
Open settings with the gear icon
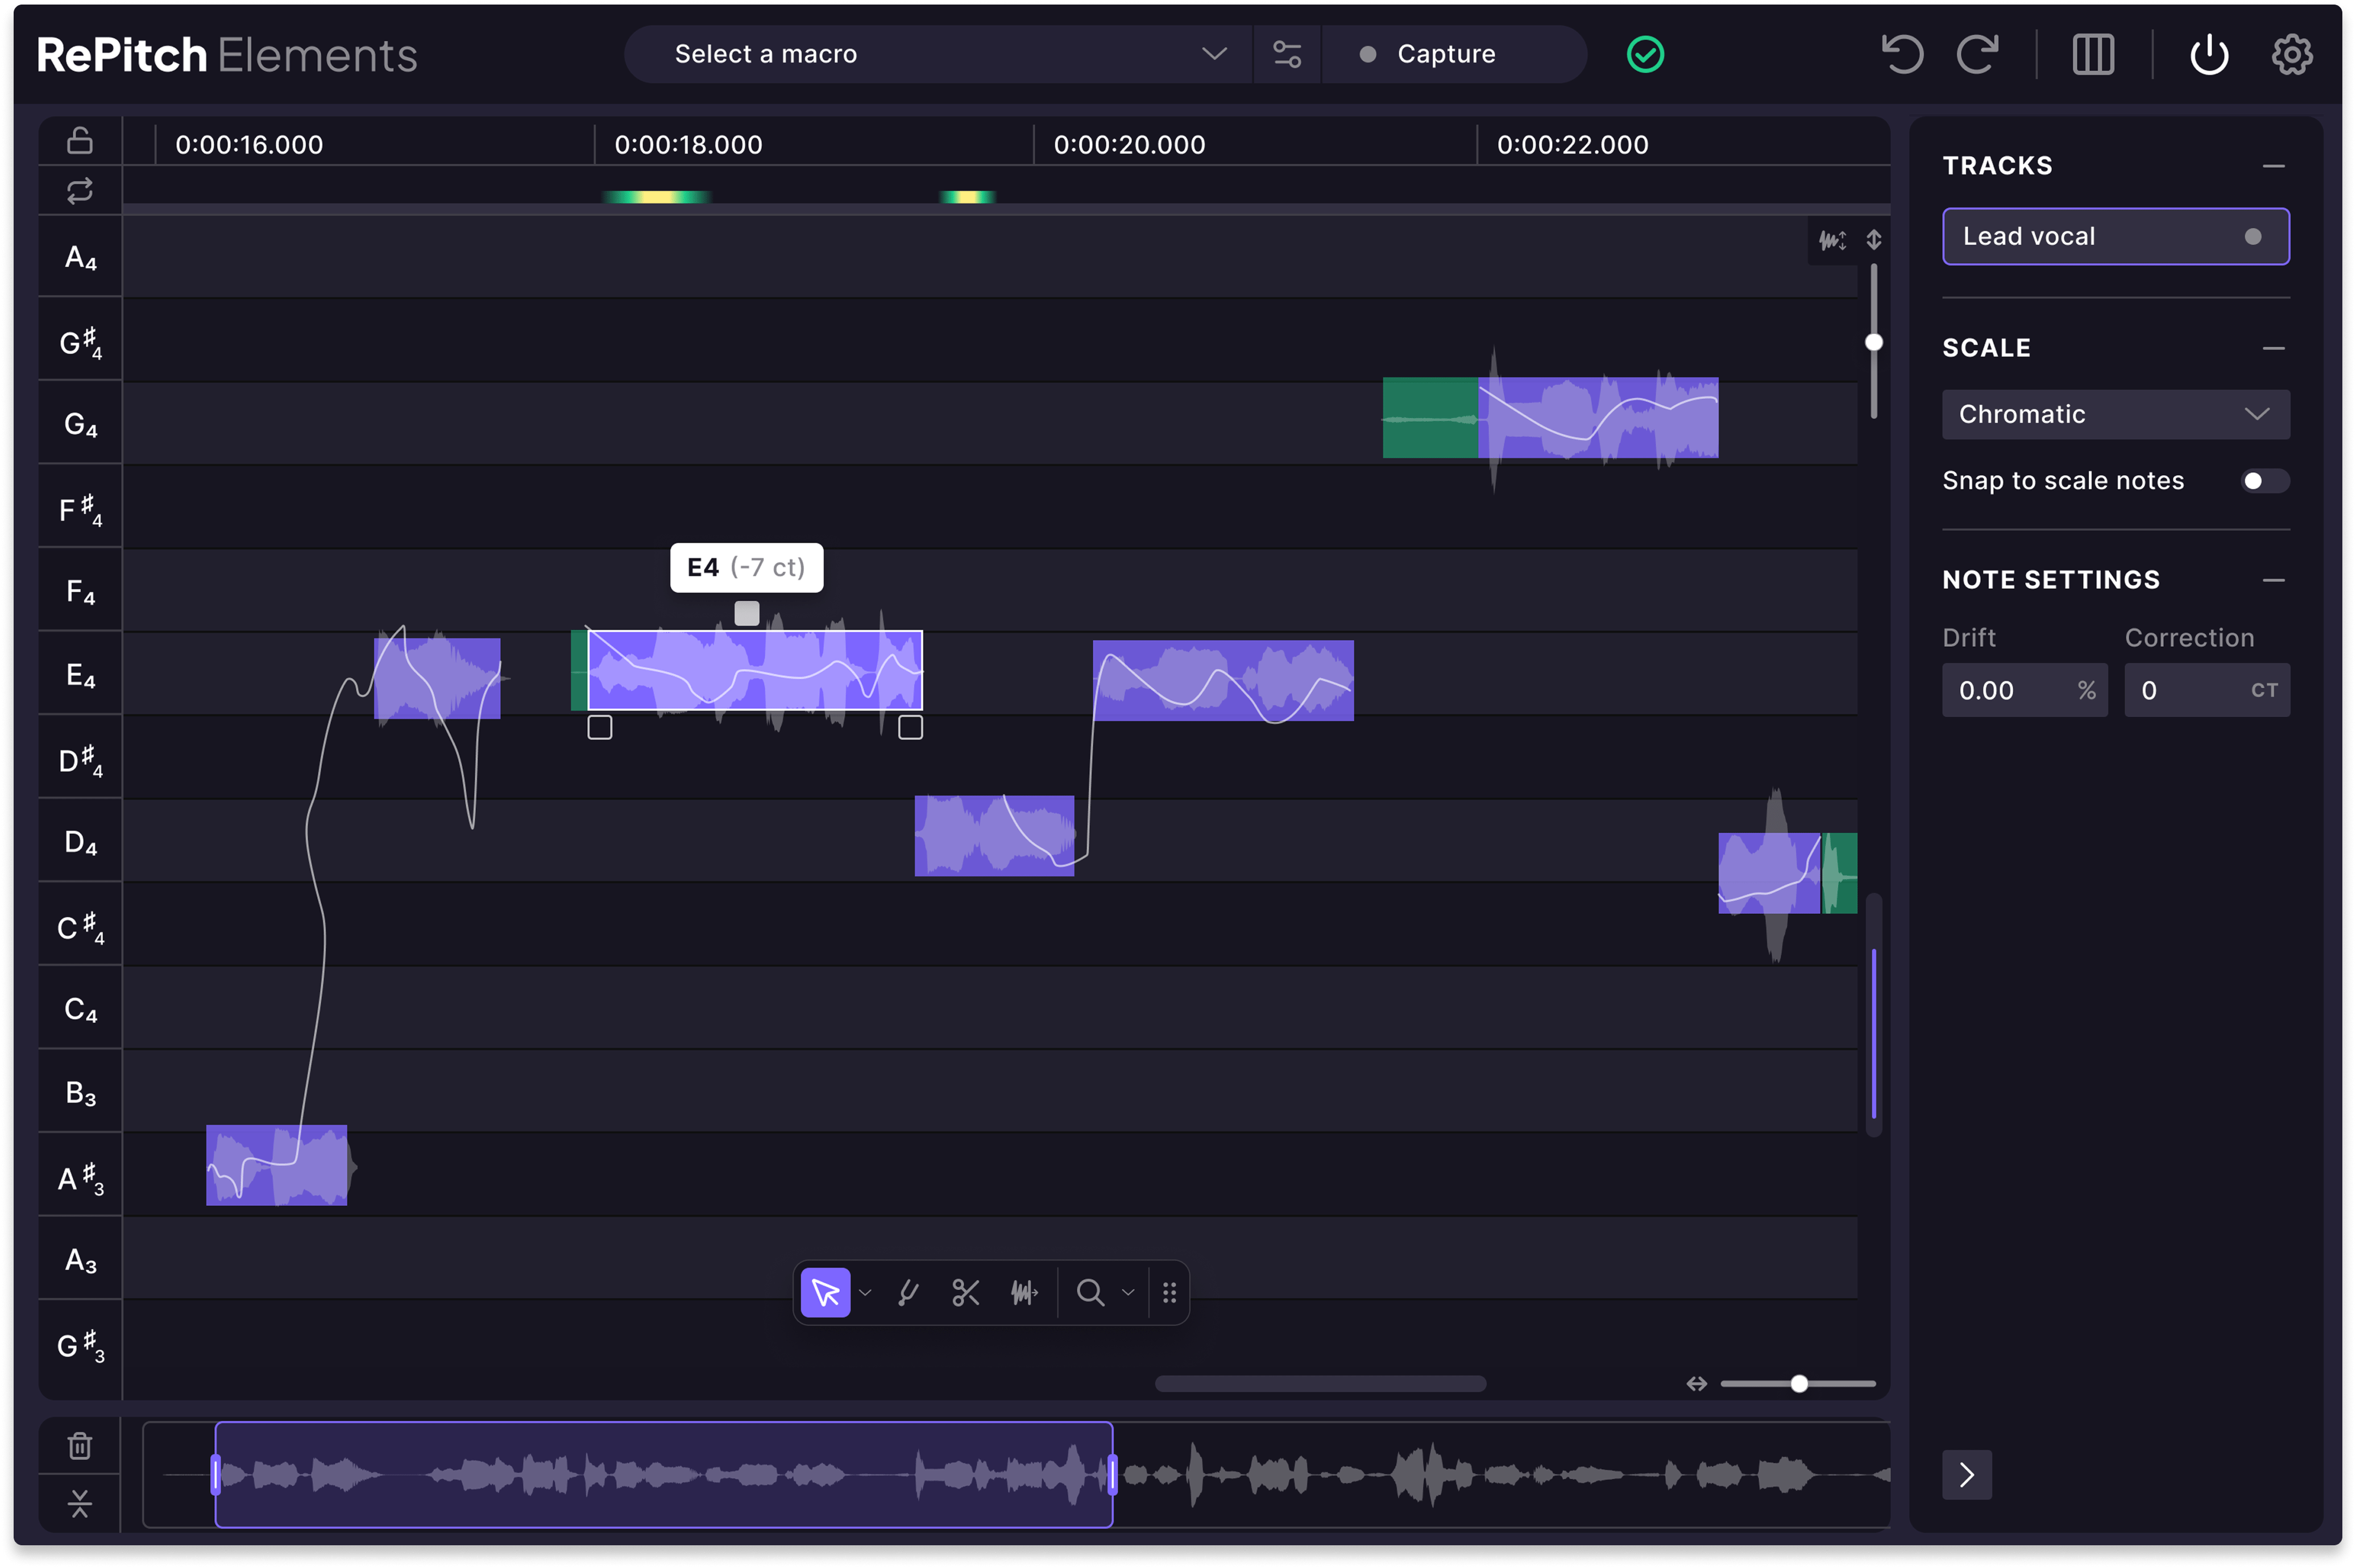click(x=2292, y=54)
